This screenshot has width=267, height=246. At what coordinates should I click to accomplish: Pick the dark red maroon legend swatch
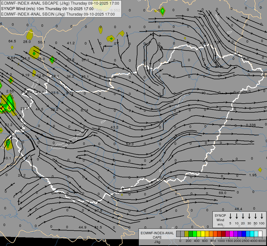[x=223, y=234]
